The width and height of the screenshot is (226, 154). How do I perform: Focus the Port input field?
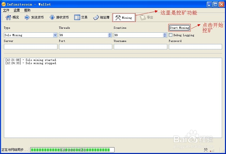point(86,47)
